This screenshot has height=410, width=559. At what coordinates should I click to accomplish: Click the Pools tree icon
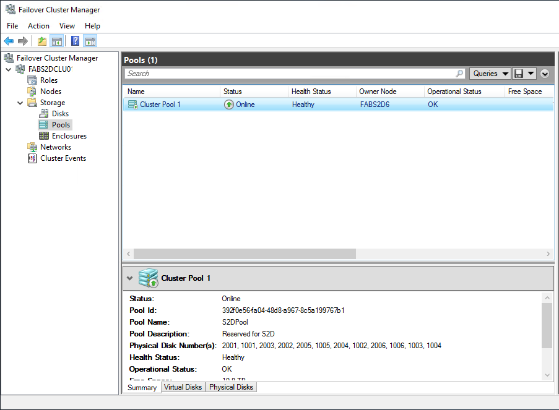click(43, 125)
